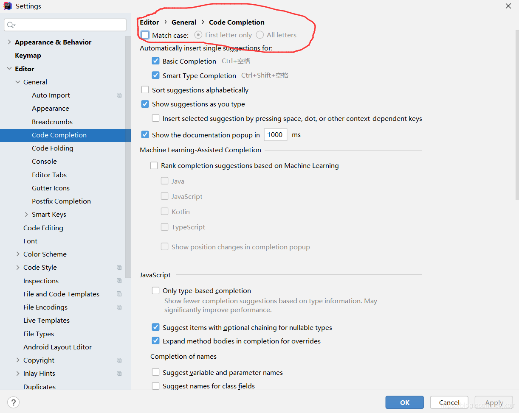Image resolution: width=519 pixels, height=413 pixels.
Task: Enable Suggest names for class fields
Action: click(155, 386)
